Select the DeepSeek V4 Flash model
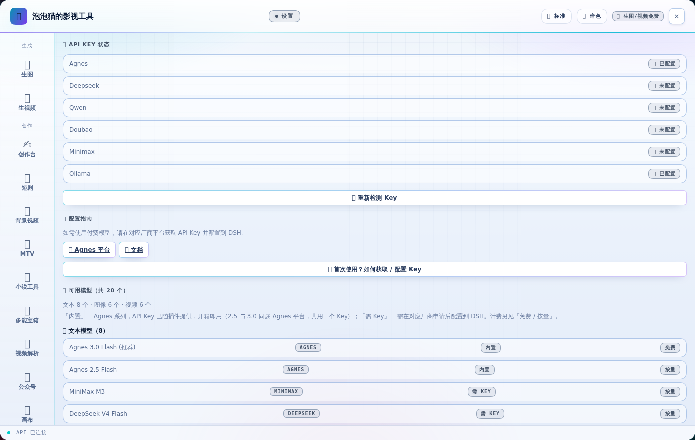This screenshot has height=440, width=695. [x=374, y=414]
